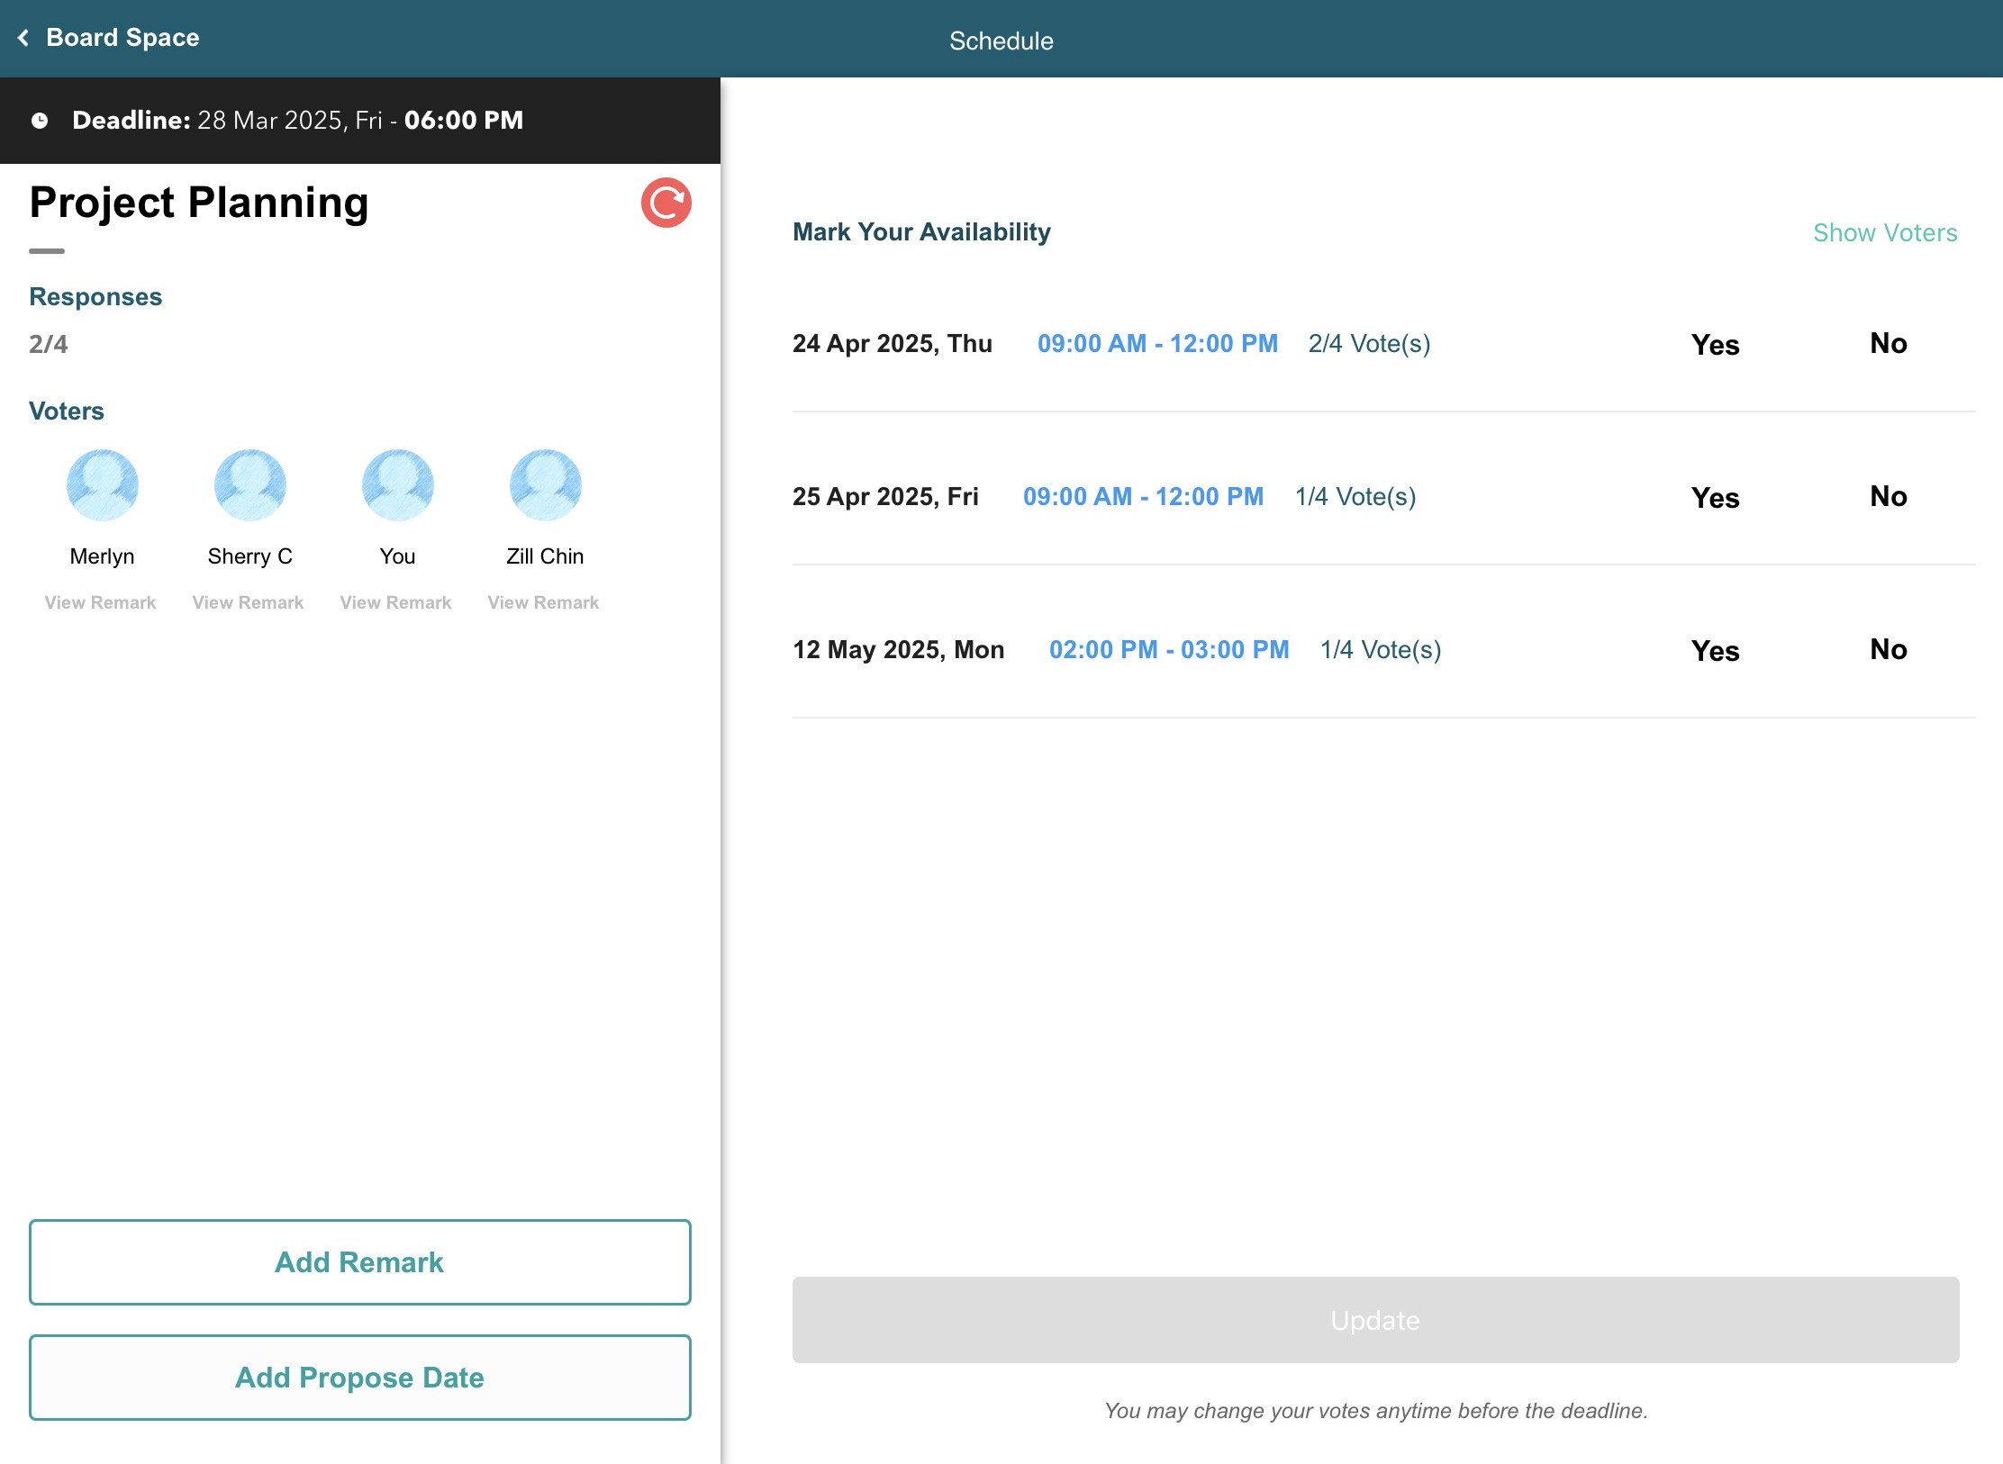Vote Yes for 12 May 2025
Screen dimensions: 2003x1464
pos(1715,650)
